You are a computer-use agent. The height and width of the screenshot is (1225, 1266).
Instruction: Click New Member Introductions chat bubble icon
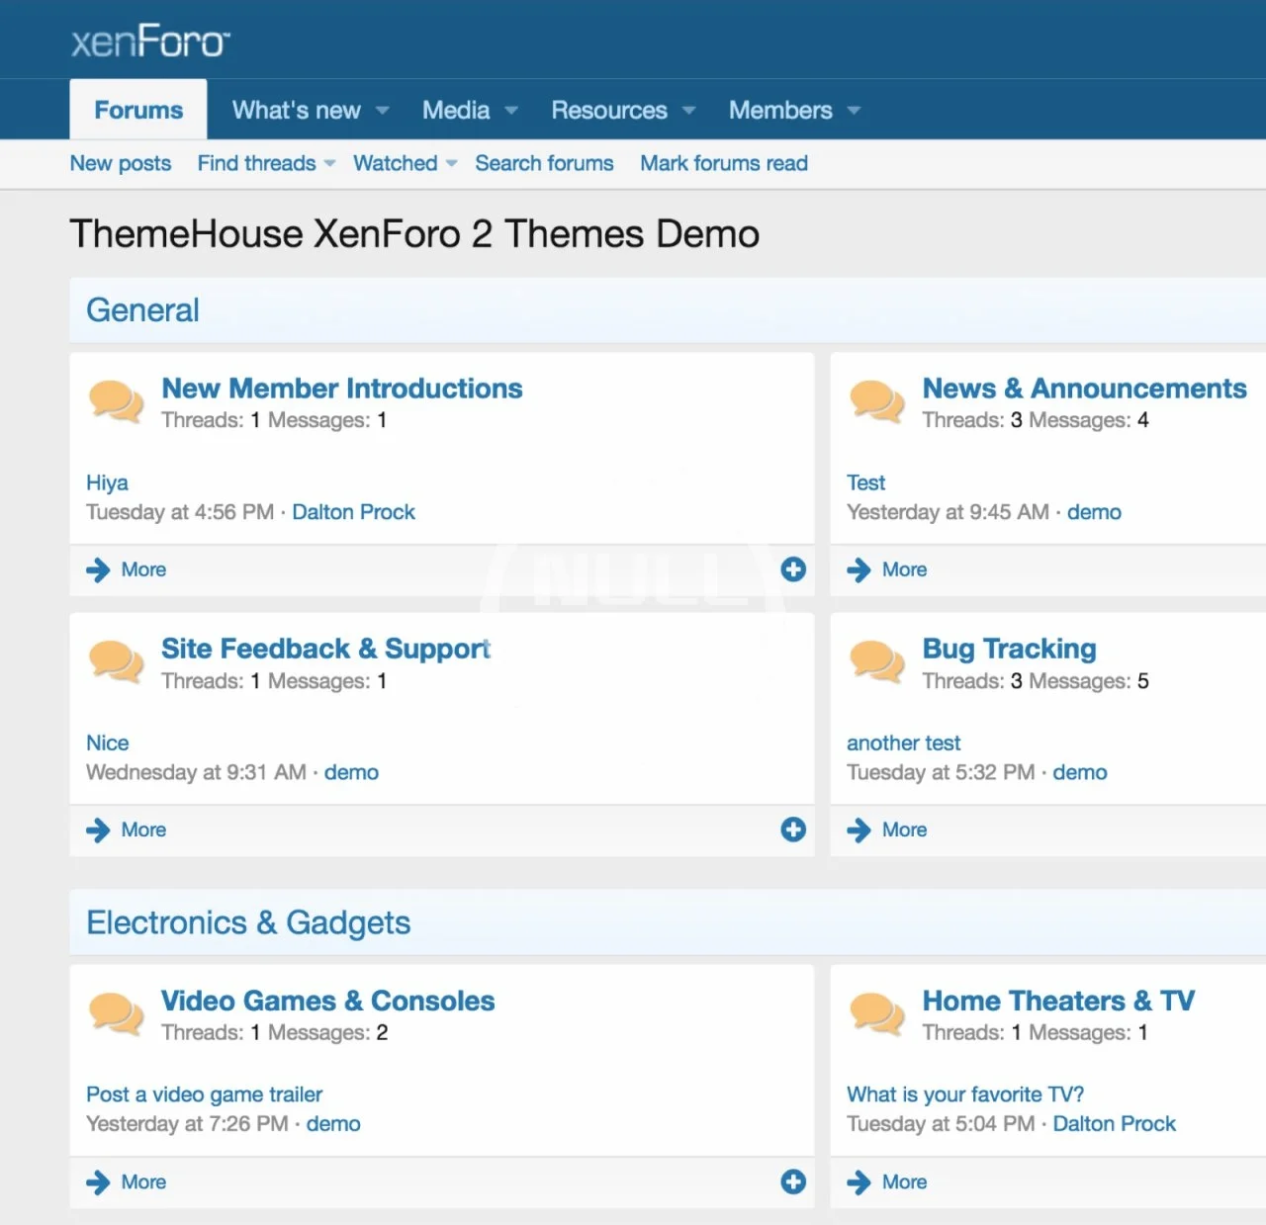[116, 401]
